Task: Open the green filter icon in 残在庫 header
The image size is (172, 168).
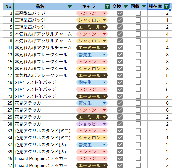Action: (x=166, y=6)
